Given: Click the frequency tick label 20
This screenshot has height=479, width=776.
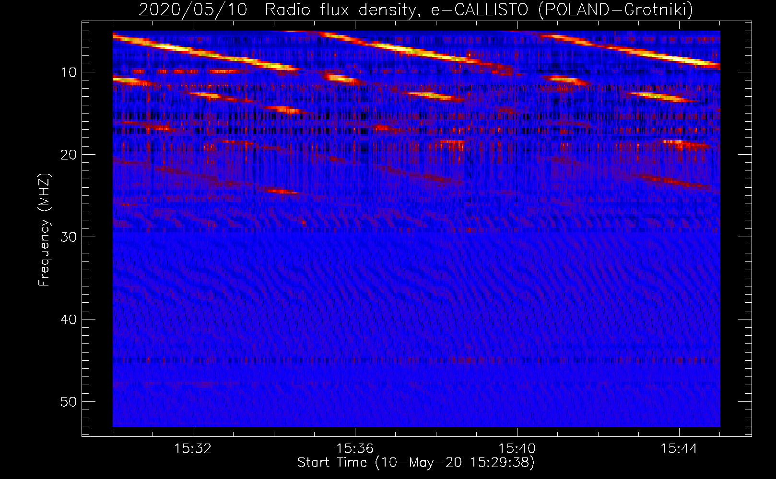Looking at the screenshot, I should tap(69, 155).
